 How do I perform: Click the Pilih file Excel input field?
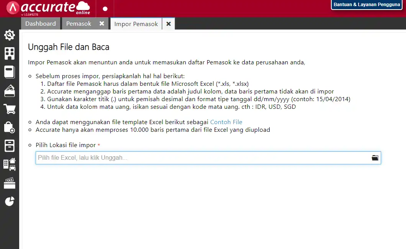[x=208, y=158]
